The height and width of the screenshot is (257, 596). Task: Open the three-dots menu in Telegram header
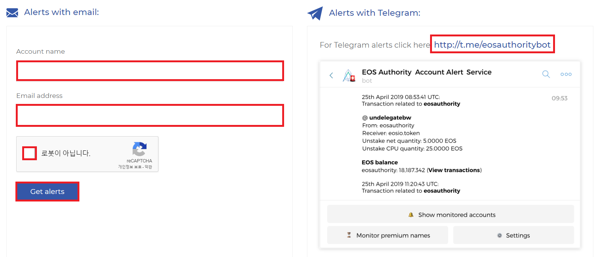566,74
